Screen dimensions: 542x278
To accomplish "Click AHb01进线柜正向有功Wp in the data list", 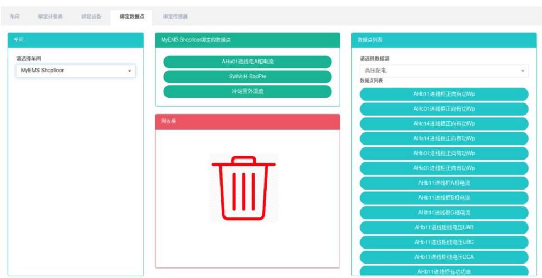I will (443, 153).
